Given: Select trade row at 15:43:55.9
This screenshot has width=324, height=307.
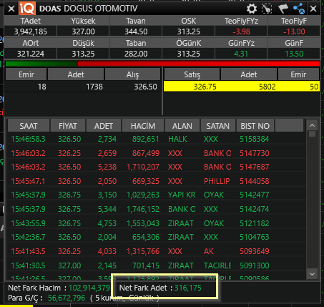Looking at the screenshot, I should [x=156, y=223].
